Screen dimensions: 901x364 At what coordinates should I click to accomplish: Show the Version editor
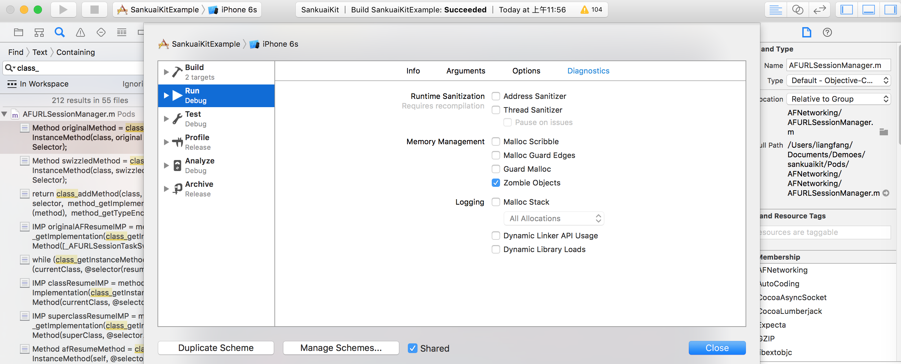click(x=819, y=9)
